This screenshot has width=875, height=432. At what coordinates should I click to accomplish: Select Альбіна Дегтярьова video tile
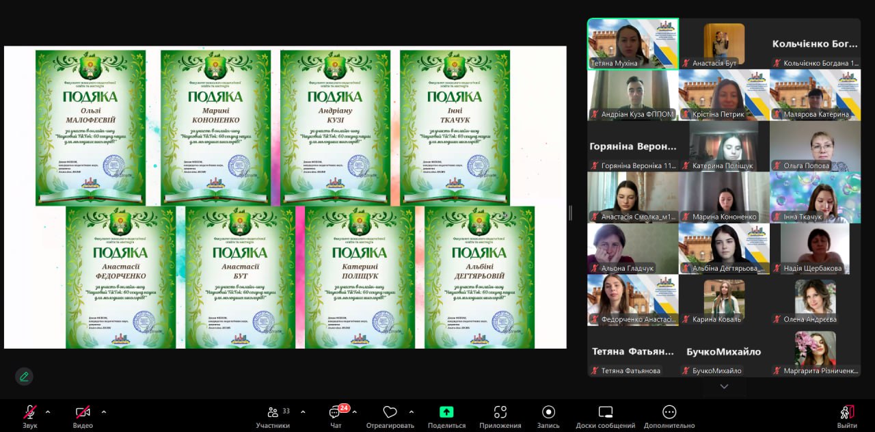[724, 249]
